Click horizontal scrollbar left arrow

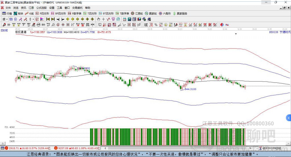point(105,148)
